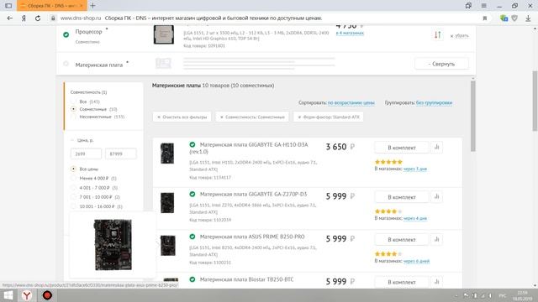Rate GIGABYTE GA-H110-D3A stars
Viewport: 538px width, 302px height.
[x=388, y=162]
